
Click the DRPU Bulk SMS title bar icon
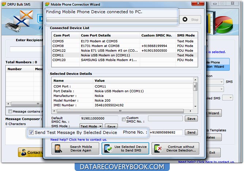[4, 4]
